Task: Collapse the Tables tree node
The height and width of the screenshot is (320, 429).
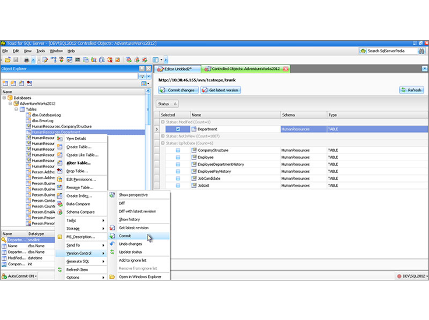Action: (x=16, y=109)
